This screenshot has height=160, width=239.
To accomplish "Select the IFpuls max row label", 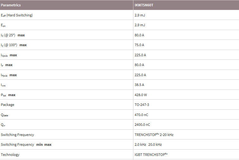I will (9, 75).
